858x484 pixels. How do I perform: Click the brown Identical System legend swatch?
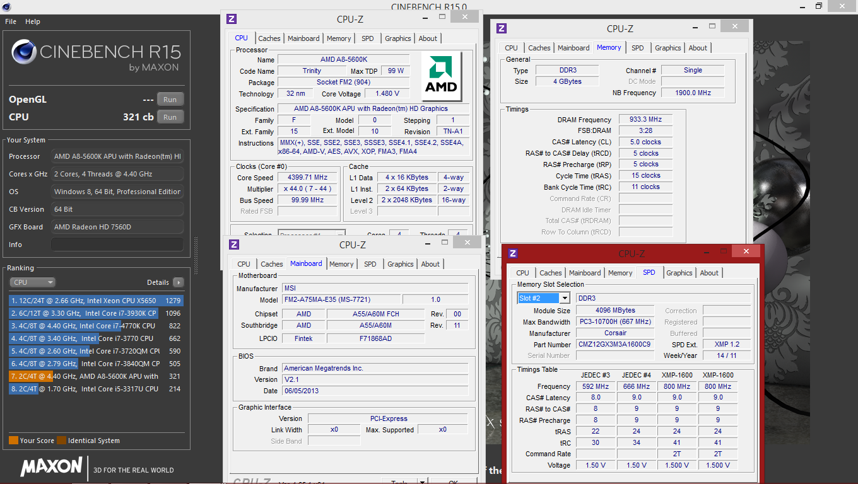61,441
